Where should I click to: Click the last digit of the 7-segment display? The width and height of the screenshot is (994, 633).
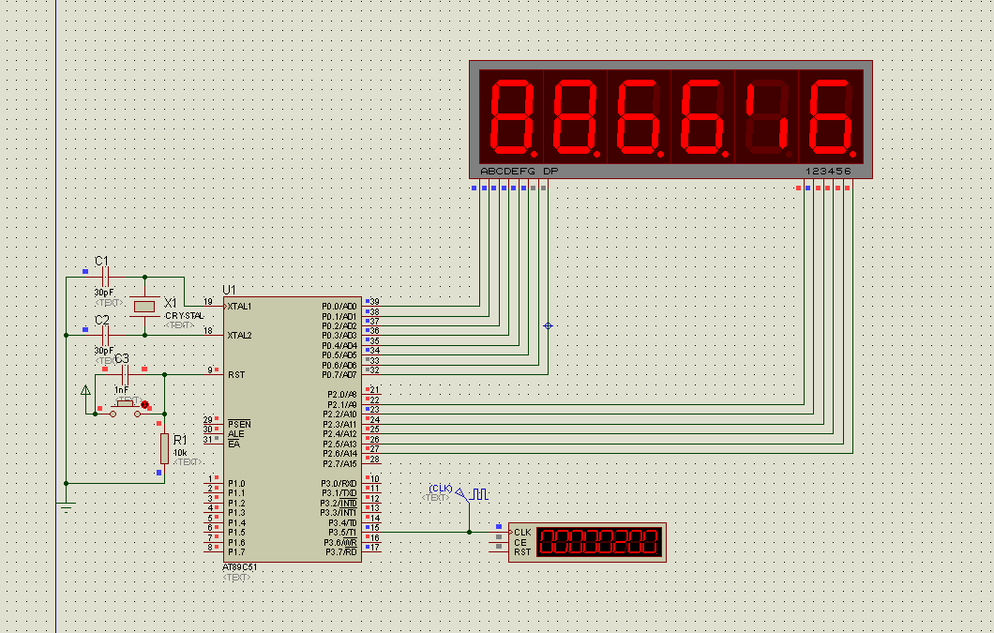831,117
